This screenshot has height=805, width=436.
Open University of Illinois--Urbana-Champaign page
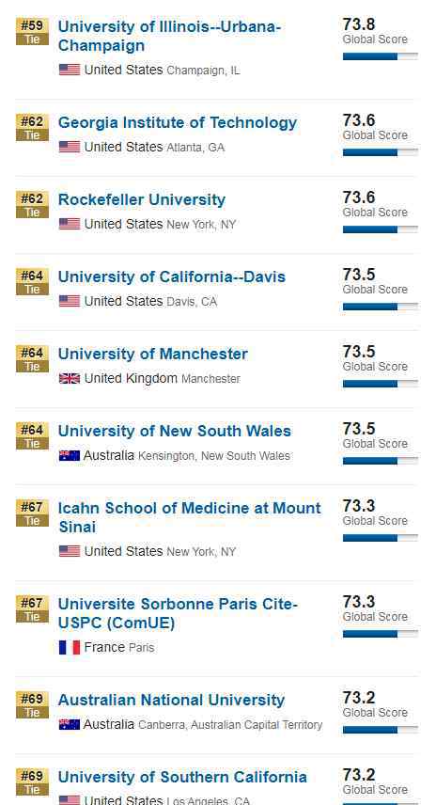pyautogui.click(x=169, y=36)
